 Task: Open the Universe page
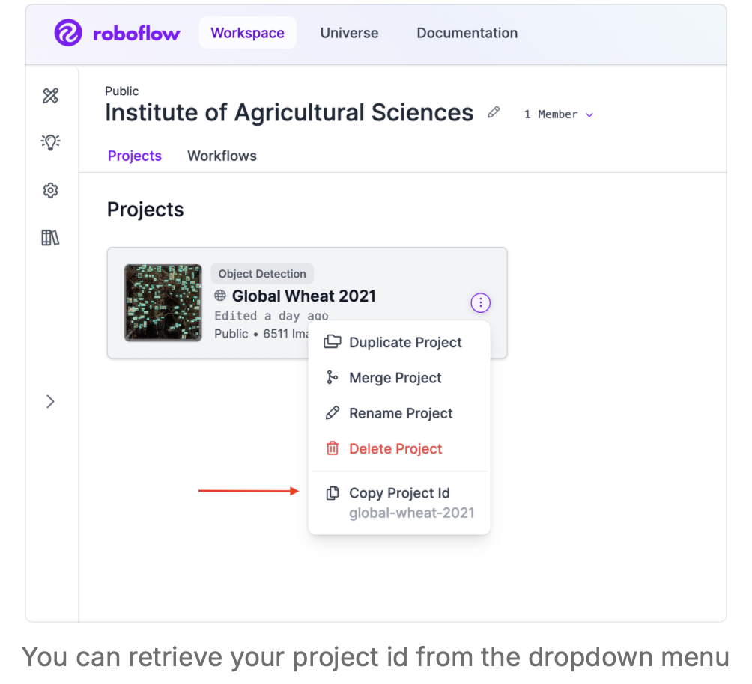[349, 33]
